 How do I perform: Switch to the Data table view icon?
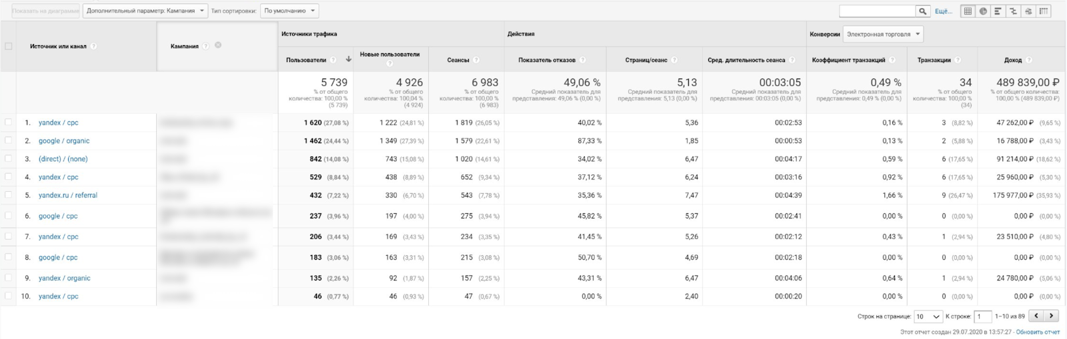coord(968,11)
